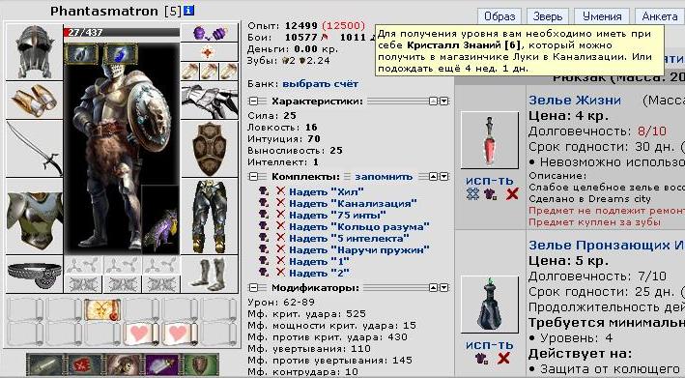The width and height of the screenshot is (685, 378).
Task: Click the 27/437 health bar
Action: coord(122,32)
